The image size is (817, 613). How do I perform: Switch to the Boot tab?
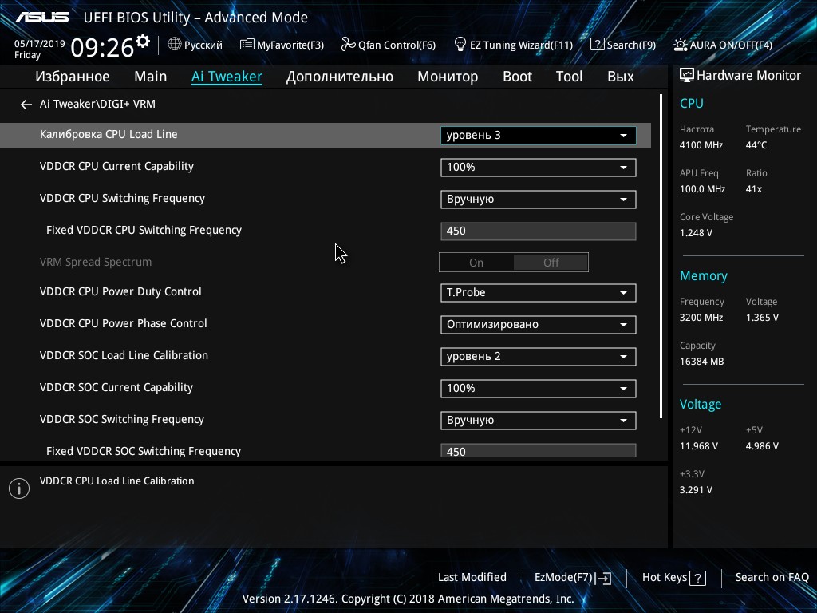click(x=517, y=77)
